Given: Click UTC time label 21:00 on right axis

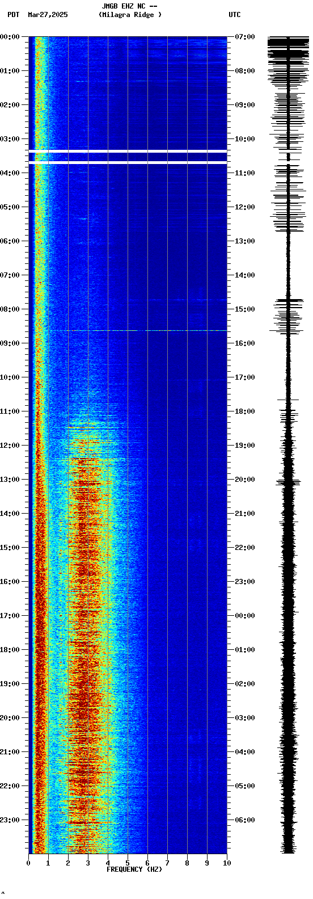Looking at the screenshot, I should click(245, 514).
